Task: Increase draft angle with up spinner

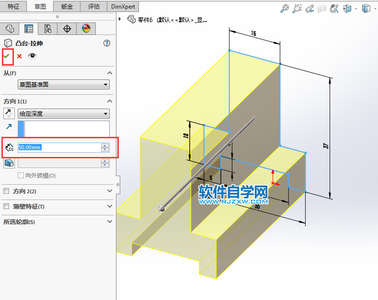Action: click(x=105, y=161)
